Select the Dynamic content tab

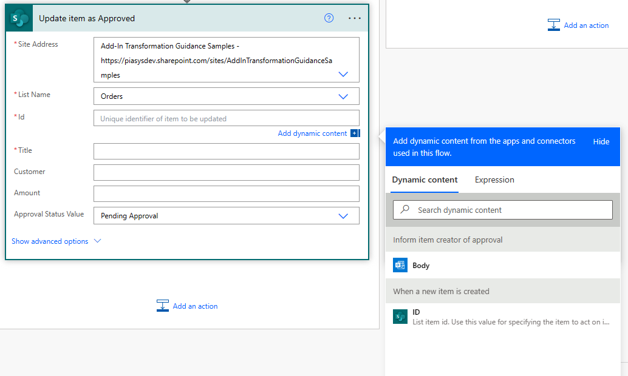425,180
